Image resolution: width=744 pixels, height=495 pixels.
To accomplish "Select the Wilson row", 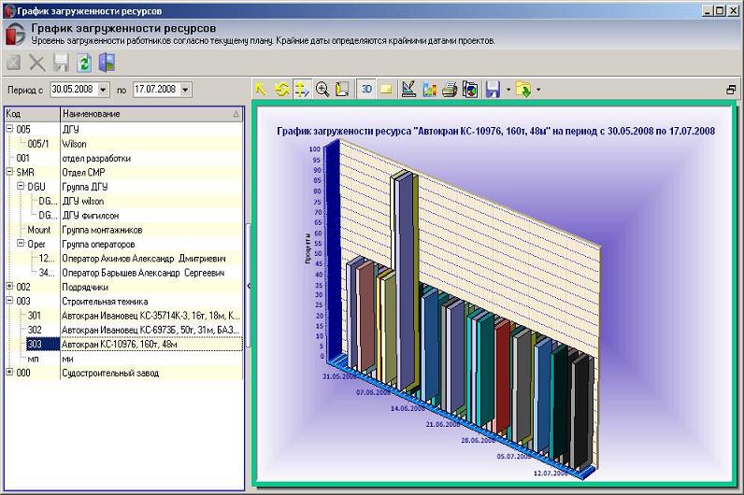I will pyautogui.click(x=123, y=144).
